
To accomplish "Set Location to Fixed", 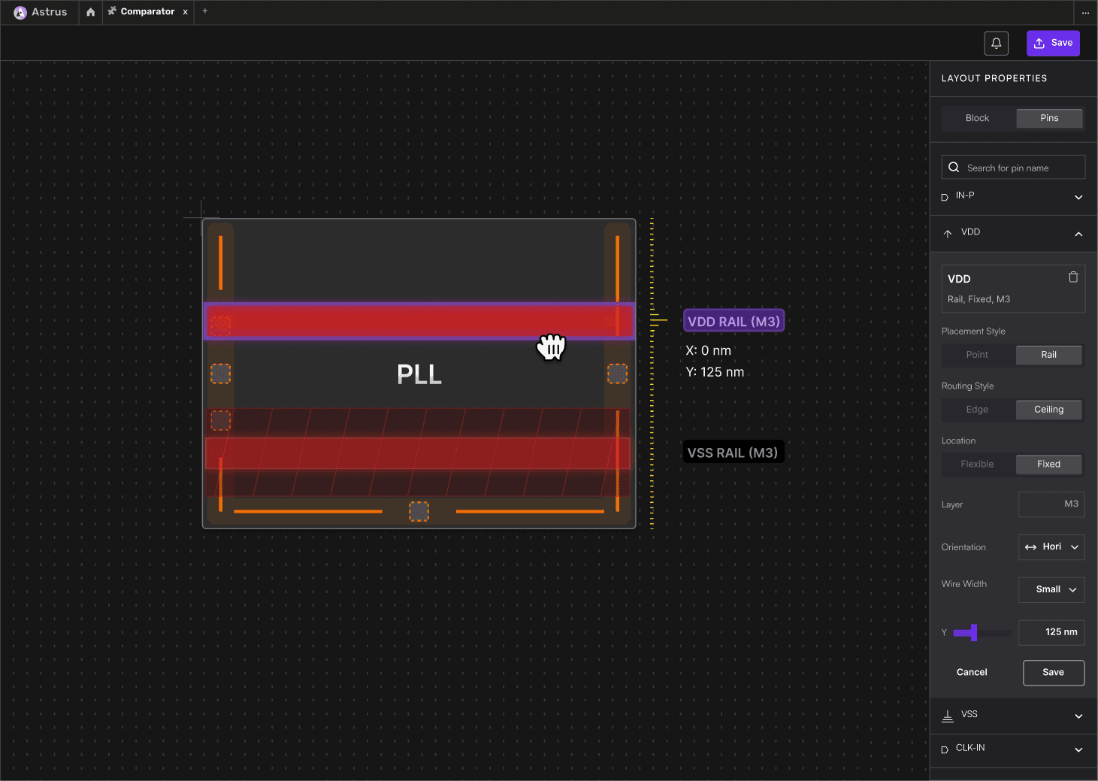I will pos(1048,465).
